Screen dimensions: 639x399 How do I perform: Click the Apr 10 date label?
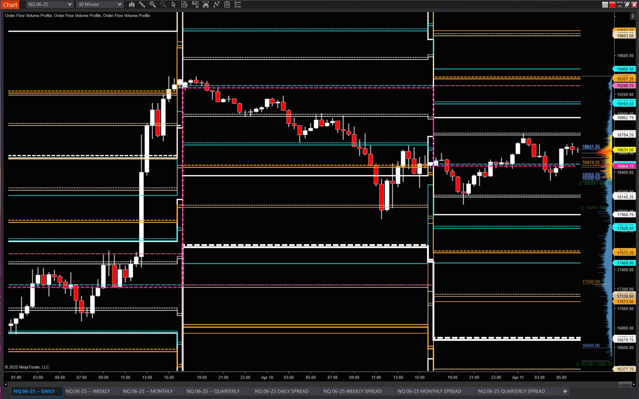click(x=267, y=377)
